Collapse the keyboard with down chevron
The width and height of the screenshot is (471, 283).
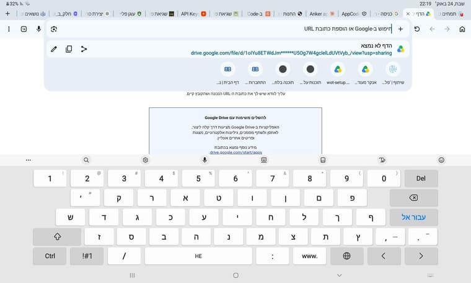pos(340,275)
